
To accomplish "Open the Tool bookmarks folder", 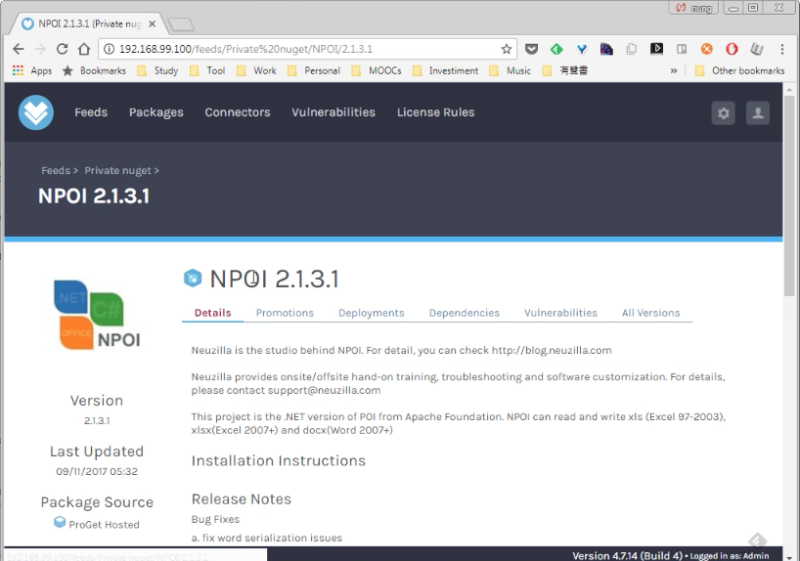I will click(x=207, y=70).
